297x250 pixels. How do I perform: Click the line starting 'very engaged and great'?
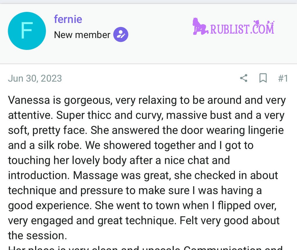click(x=144, y=221)
